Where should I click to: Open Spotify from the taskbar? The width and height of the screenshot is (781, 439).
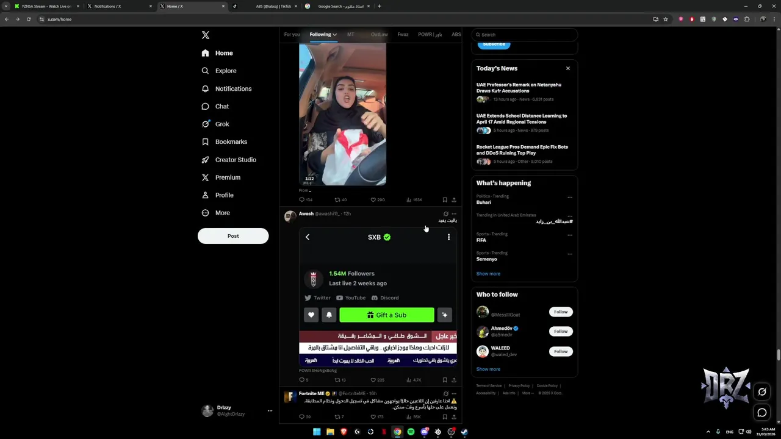pos(411,432)
